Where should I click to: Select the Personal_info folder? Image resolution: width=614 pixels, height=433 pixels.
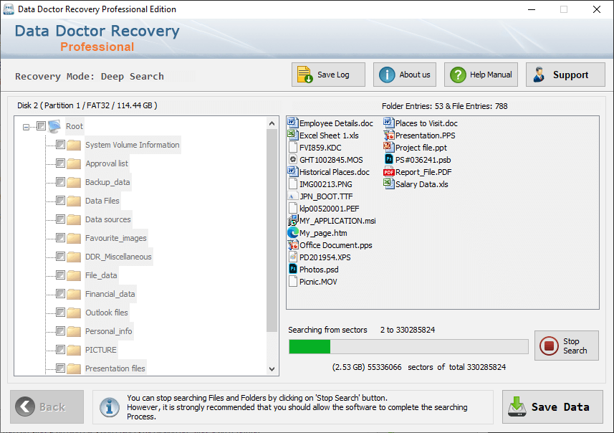pos(108,331)
